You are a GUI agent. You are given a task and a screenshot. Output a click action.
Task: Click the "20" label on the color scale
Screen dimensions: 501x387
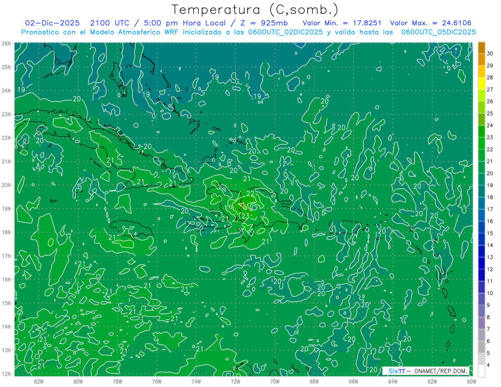point(490,173)
